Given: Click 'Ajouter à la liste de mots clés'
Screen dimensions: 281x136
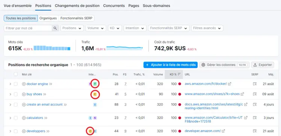Looking at the screenshot, I should (170, 65).
